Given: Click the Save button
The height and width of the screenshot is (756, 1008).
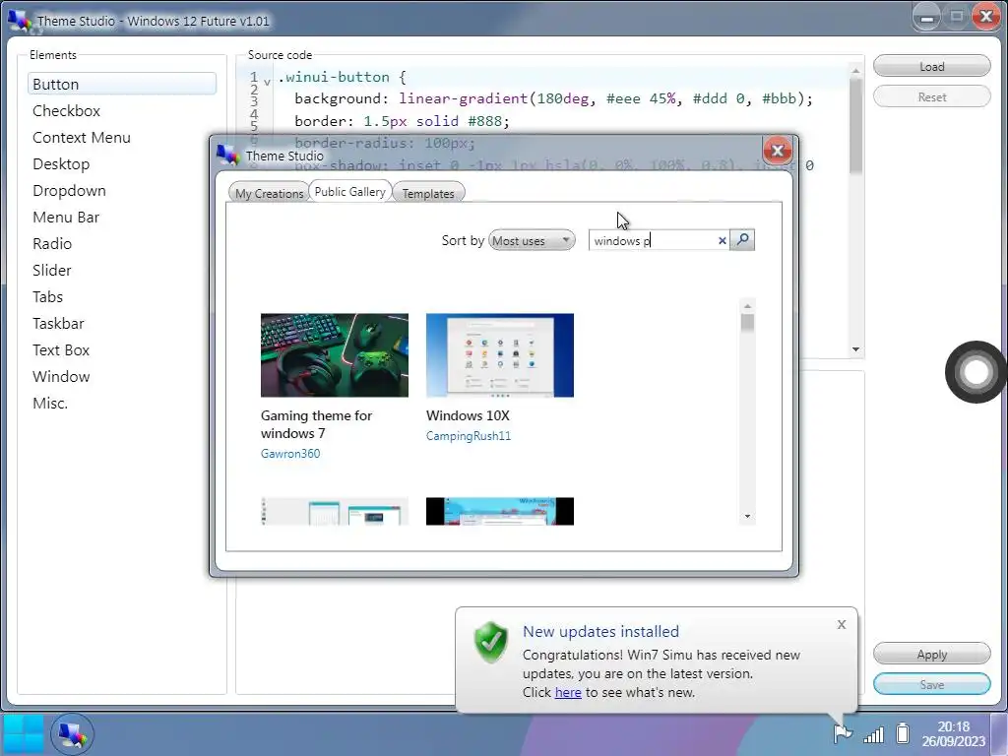Looking at the screenshot, I should tap(931, 684).
